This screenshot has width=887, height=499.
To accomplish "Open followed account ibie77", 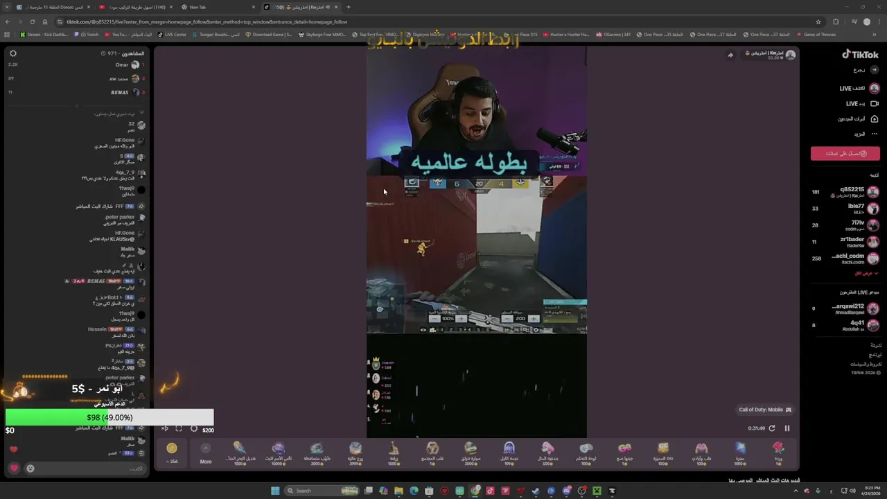I will pyautogui.click(x=845, y=209).
